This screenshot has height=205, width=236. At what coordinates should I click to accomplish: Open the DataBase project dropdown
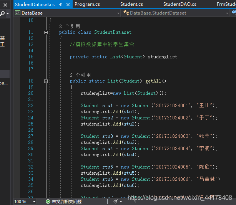coord(118,13)
